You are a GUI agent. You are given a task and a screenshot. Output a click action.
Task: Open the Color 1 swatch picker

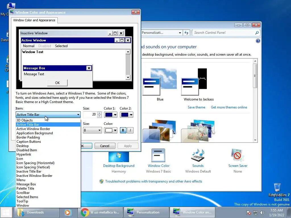click(111, 115)
